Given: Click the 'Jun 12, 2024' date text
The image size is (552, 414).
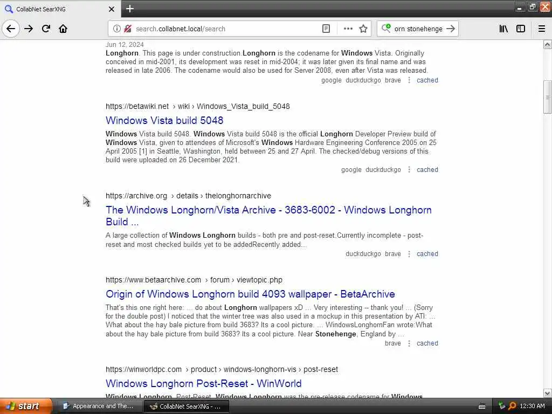Looking at the screenshot, I should point(125,45).
